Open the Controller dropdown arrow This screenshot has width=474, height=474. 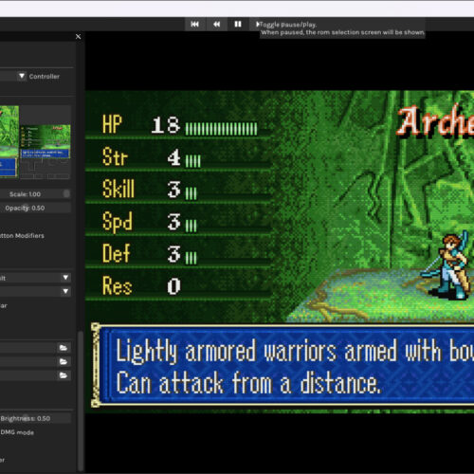click(22, 76)
